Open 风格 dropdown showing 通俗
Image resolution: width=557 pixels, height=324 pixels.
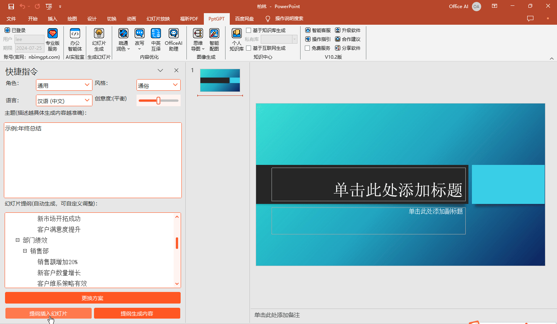point(159,85)
